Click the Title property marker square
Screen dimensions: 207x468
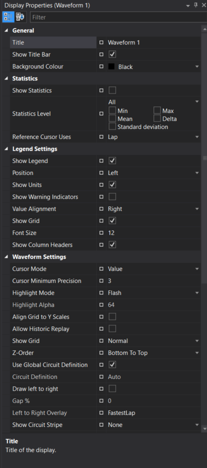click(101, 42)
